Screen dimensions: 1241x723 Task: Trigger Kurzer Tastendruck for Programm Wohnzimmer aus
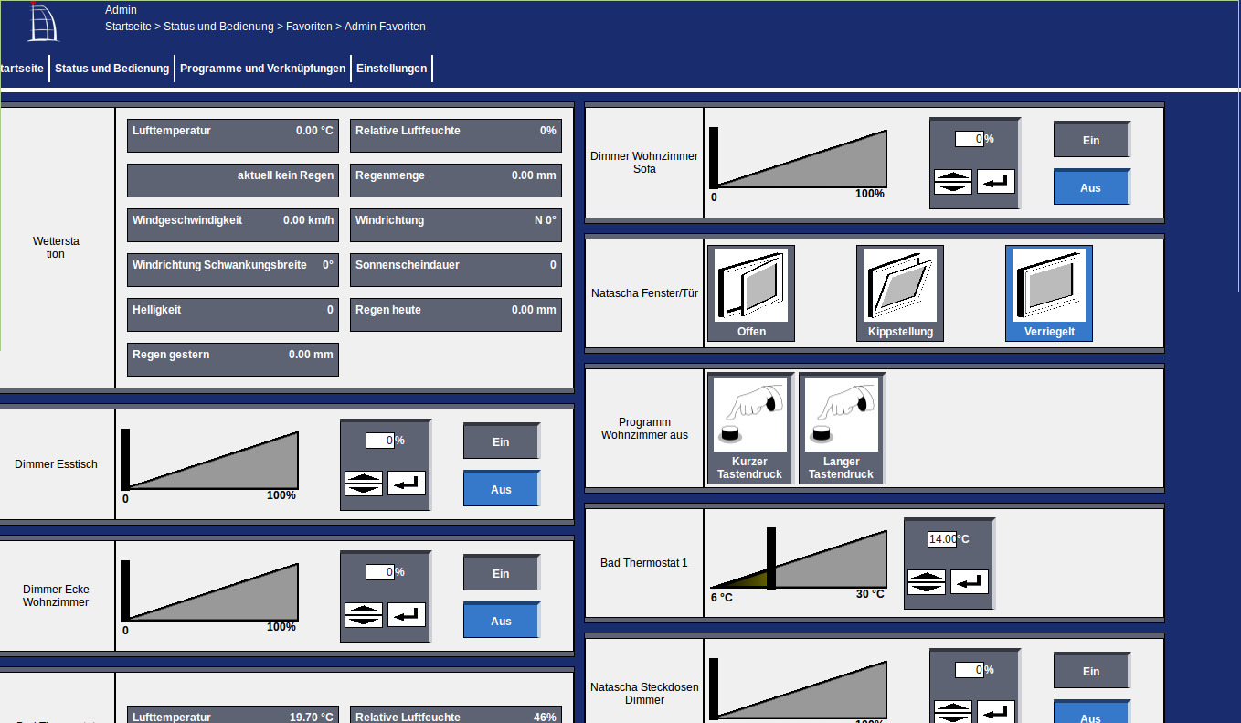click(x=749, y=428)
